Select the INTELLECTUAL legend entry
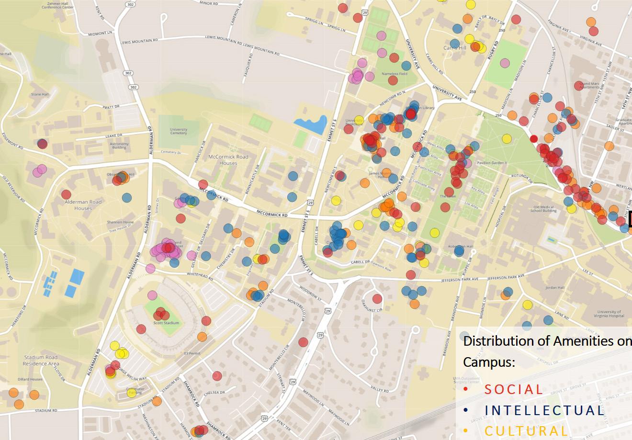This screenshot has height=440, width=632. coord(545,410)
